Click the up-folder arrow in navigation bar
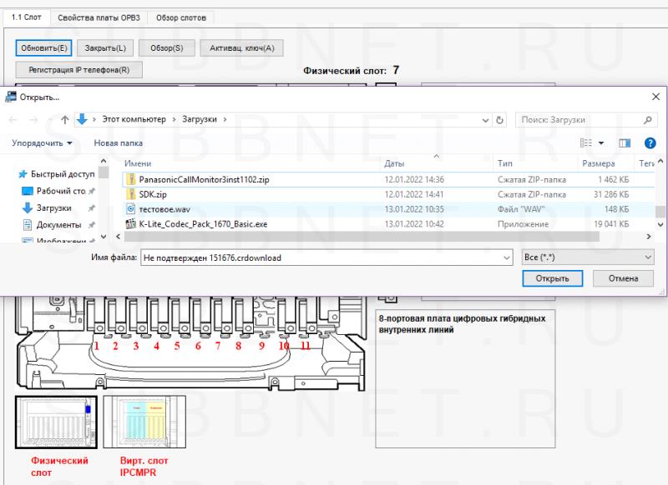This screenshot has height=485, width=668. tap(65, 120)
